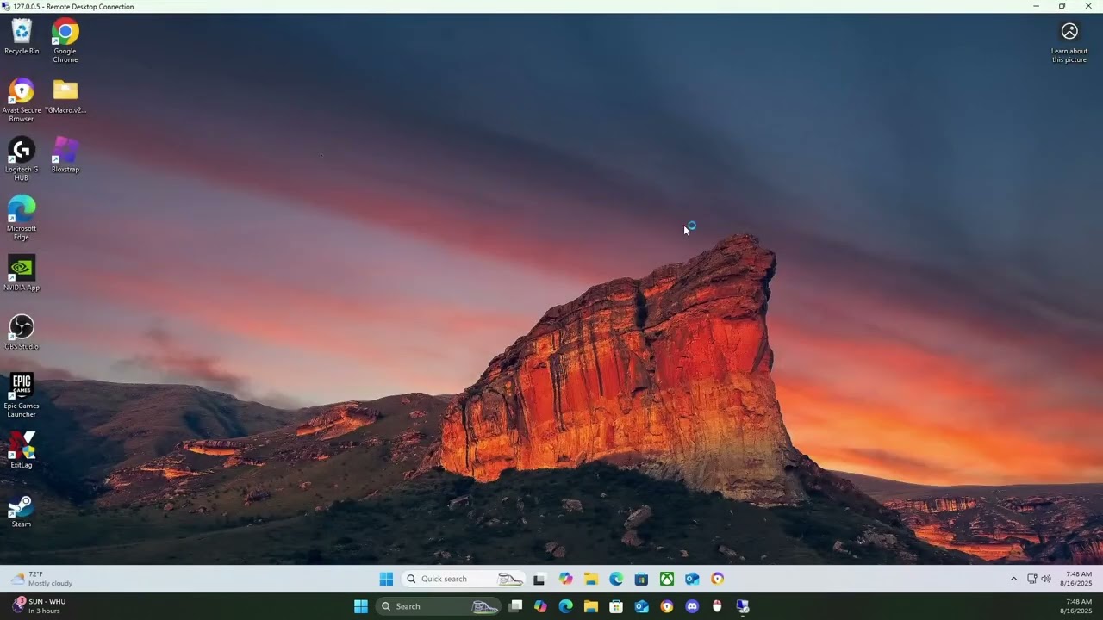
Task: Open the Start menu
Action: pos(360,606)
